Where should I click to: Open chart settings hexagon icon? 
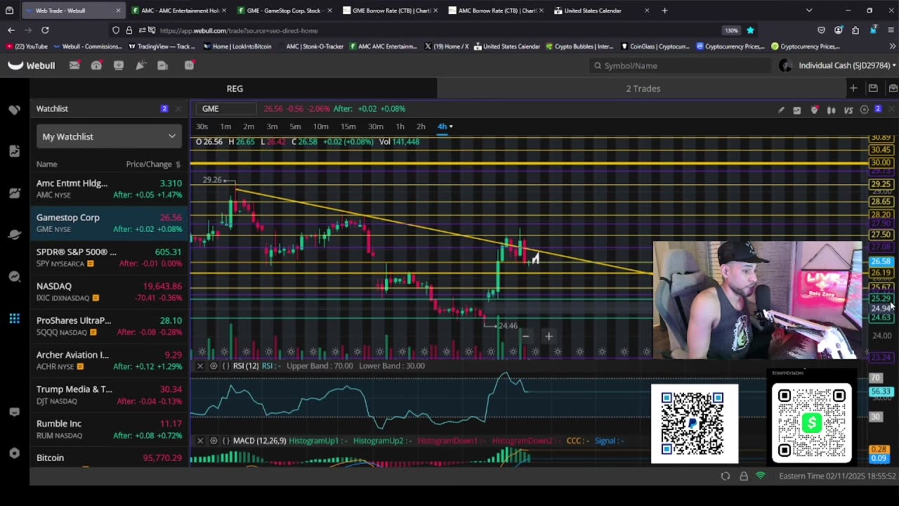pyautogui.click(x=865, y=110)
